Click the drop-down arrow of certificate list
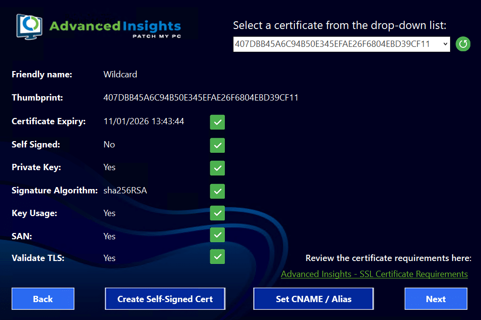This screenshot has width=481, height=320. (x=445, y=44)
